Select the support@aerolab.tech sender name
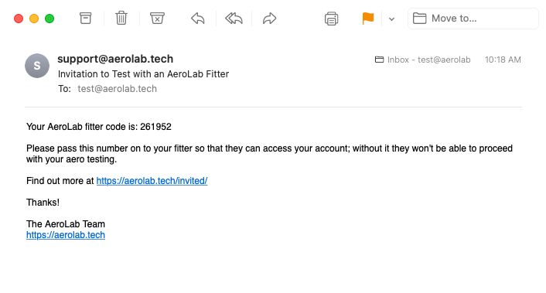 click(115, 59)
